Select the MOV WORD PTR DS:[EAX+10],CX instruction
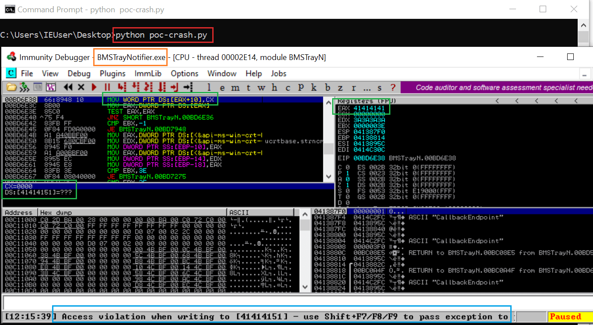The image size is (593, 325). tap(160, 100)
